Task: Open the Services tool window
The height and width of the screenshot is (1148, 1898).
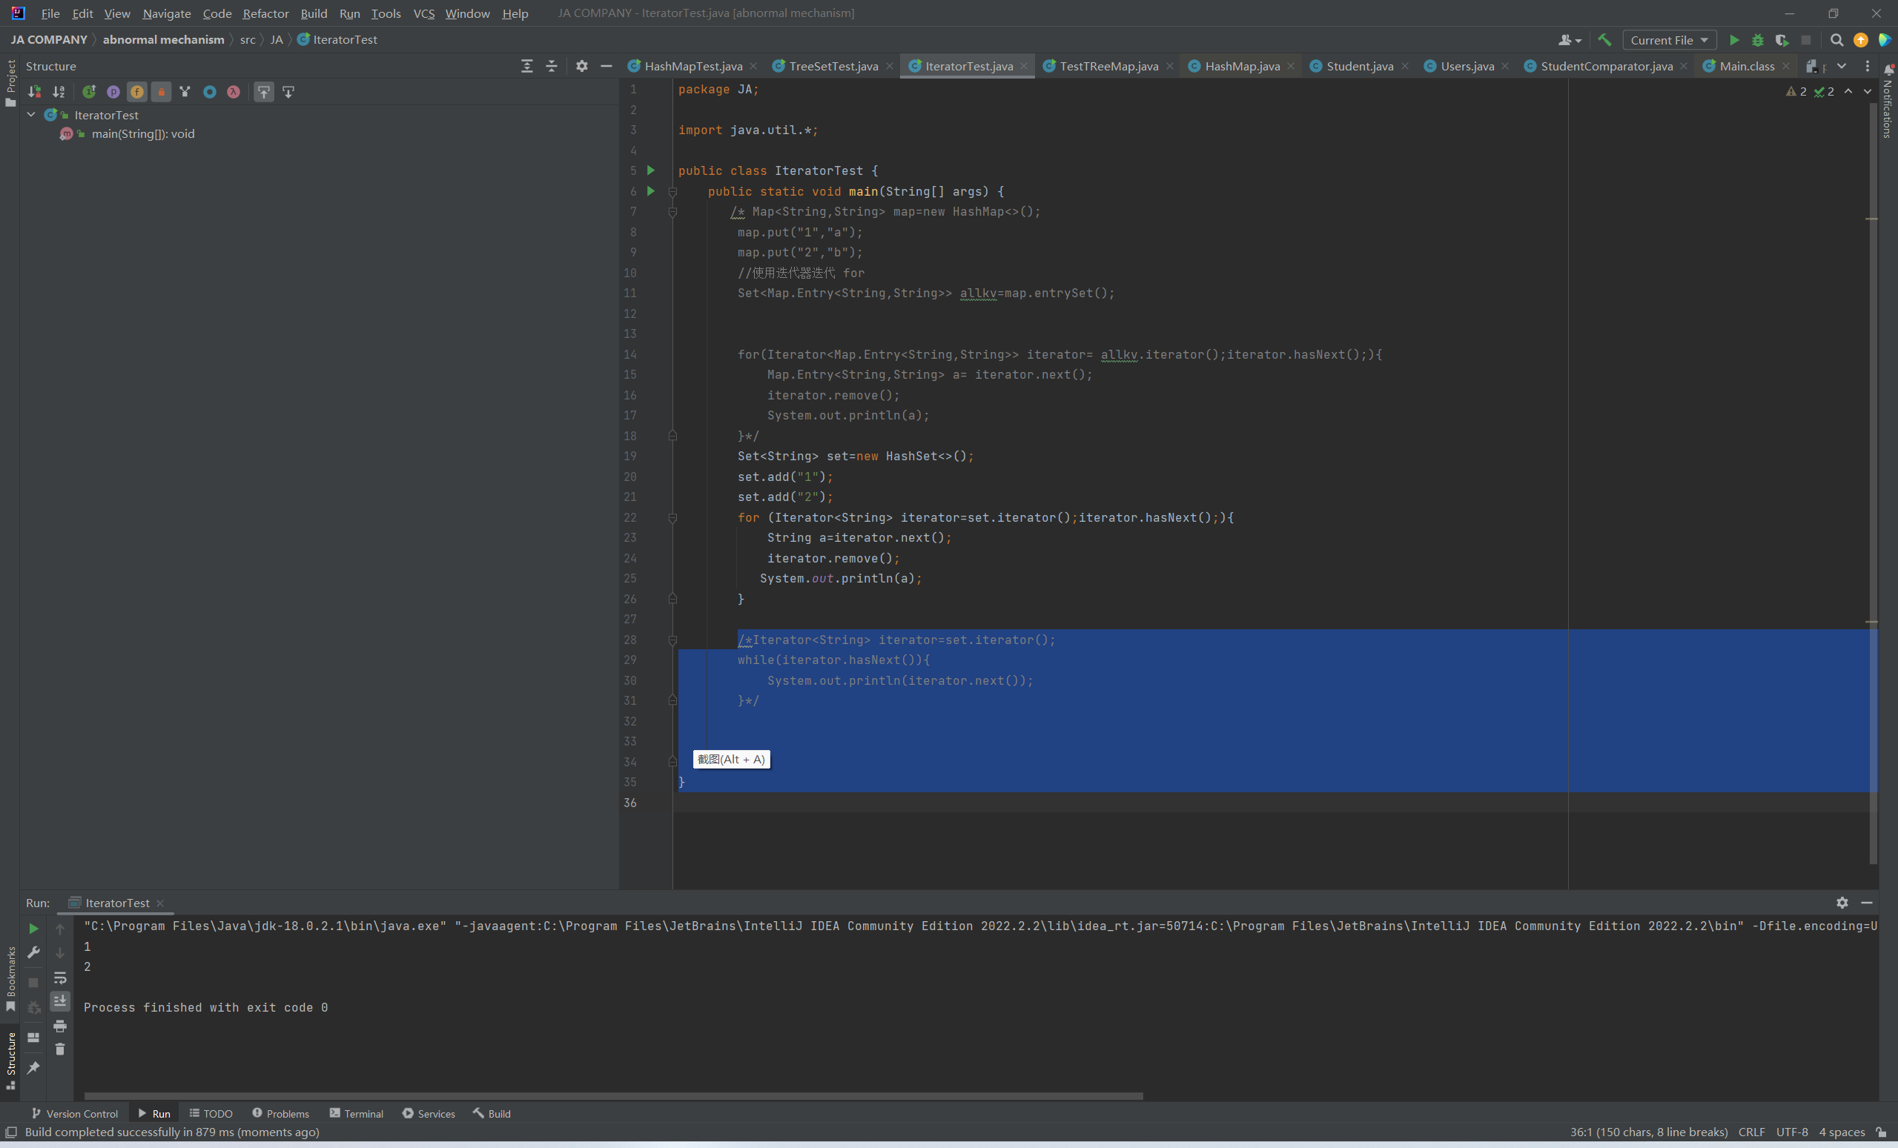Action: pyautogui.click(x=429, y=1113)
